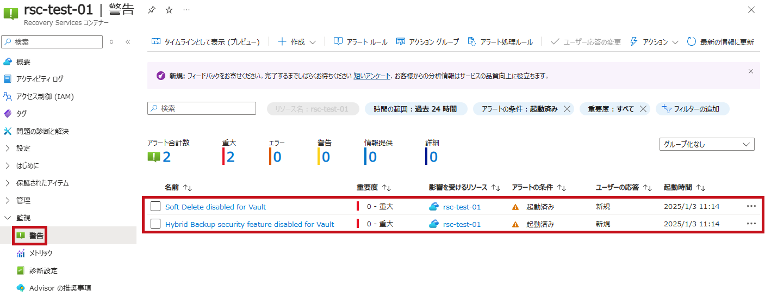Open the グループ化なし dropdown
Image resolution: width=765 pixels, height=296 pixels.
706,144
